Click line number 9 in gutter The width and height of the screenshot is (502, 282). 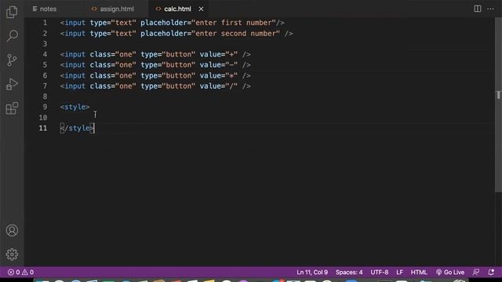point(45,107)
